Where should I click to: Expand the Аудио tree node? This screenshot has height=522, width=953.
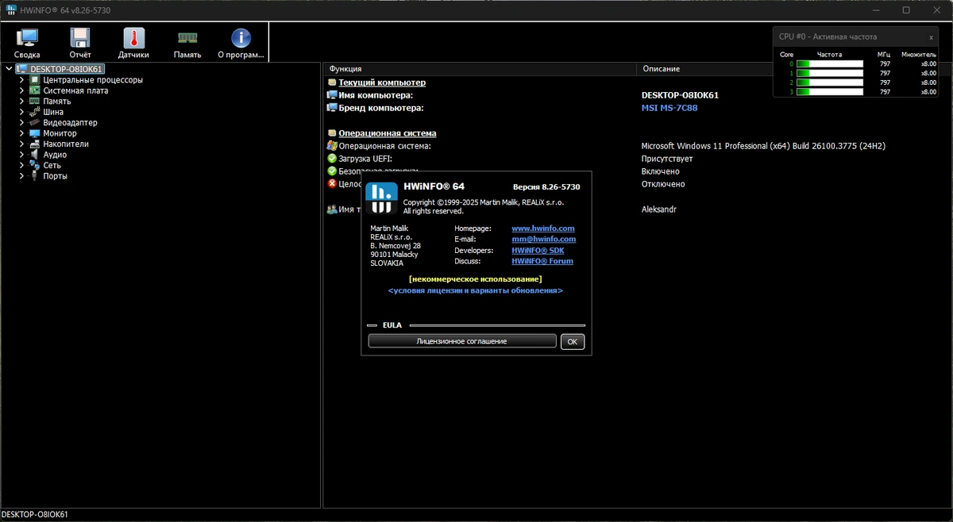click(x=22, y=155)
